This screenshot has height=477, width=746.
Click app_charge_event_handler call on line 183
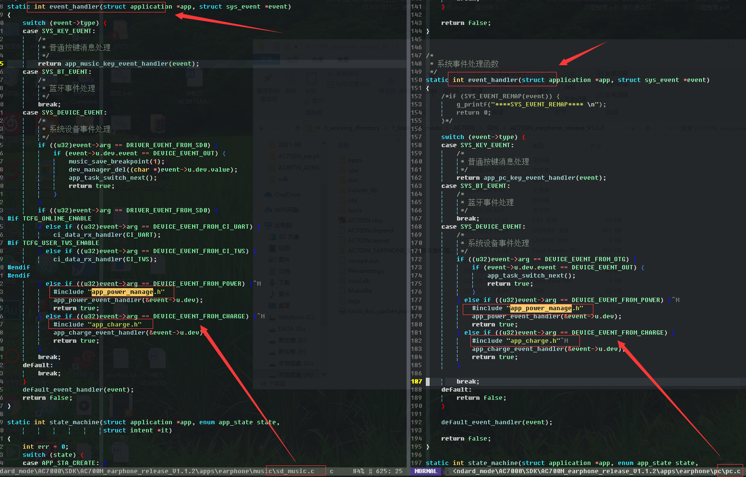click(549, 349)
